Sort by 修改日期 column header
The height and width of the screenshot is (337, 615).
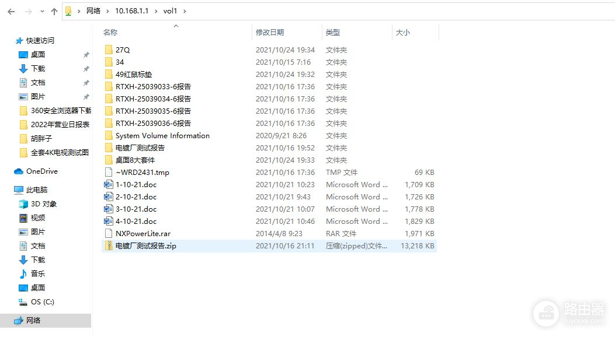[x=269, y=33]
